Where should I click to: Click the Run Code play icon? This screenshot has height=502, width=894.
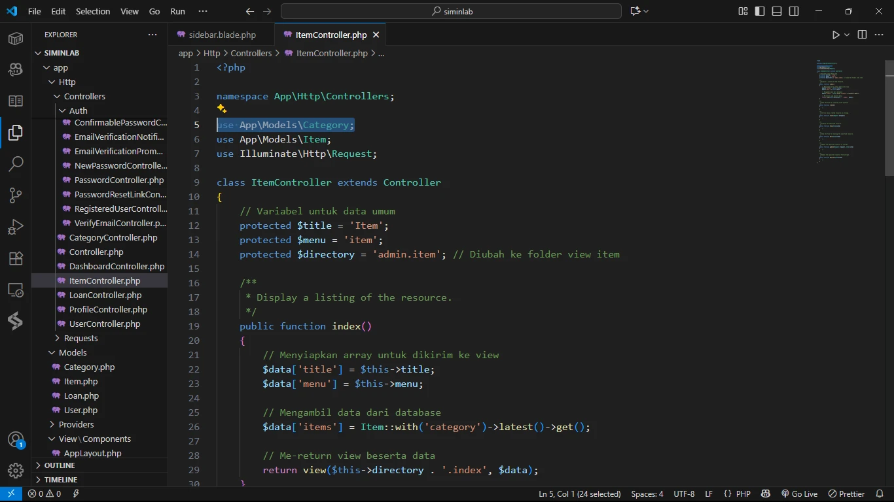pos(836,35)
